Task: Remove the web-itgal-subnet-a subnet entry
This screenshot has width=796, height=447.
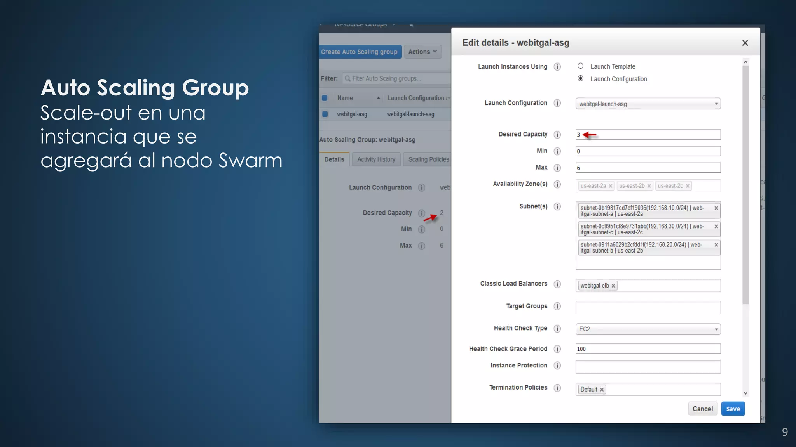Action: click(x=716, y=208)
